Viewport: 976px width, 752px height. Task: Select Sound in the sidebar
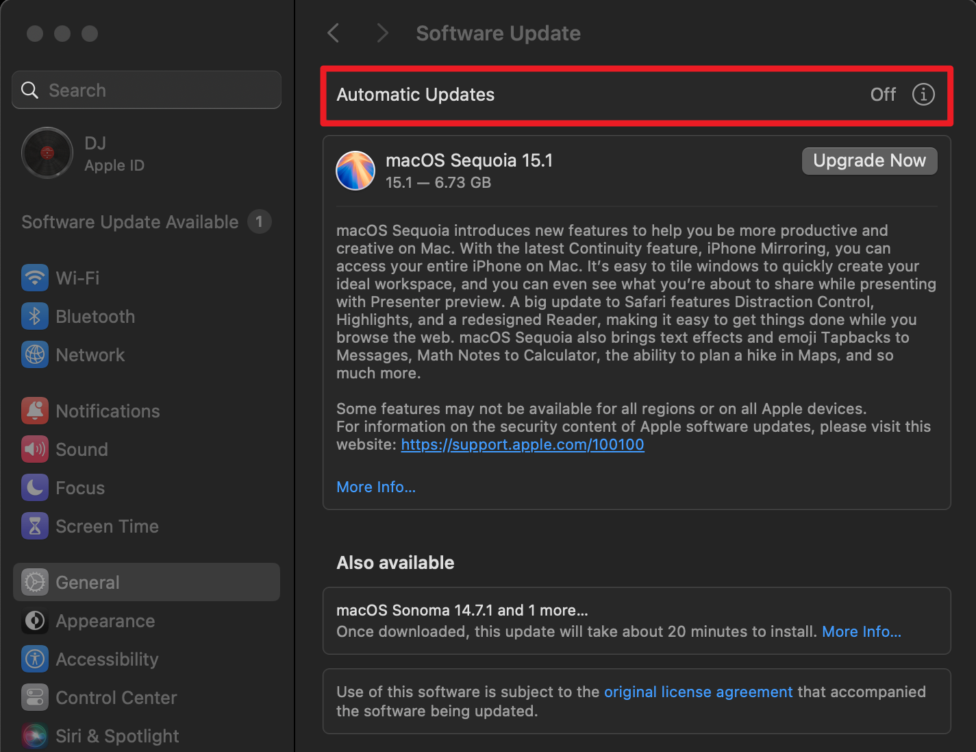coord(147,449)
